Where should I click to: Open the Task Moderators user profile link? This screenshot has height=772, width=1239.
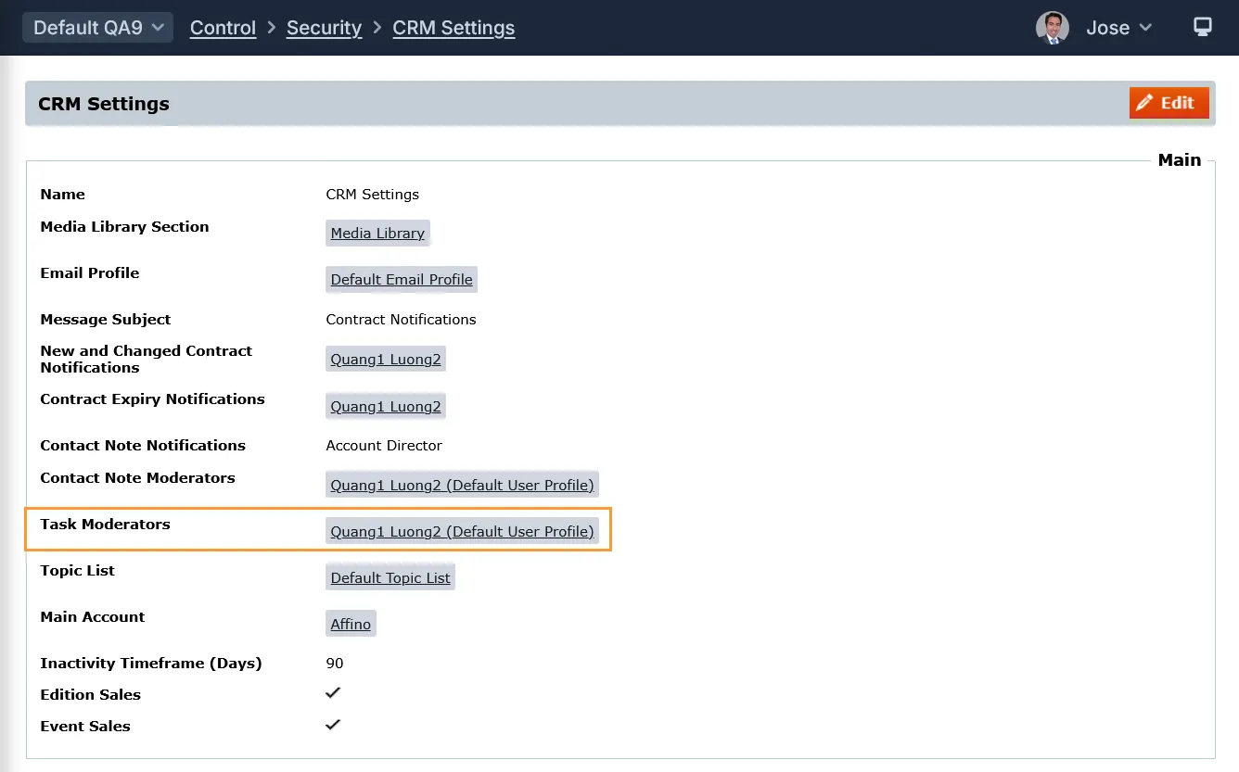click(462, 532)
